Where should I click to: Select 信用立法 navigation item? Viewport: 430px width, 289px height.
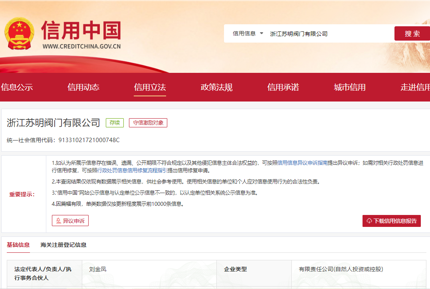pyautogui.click(x=150, y=88)
